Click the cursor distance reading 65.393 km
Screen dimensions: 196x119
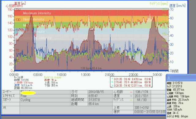[23, 88]
